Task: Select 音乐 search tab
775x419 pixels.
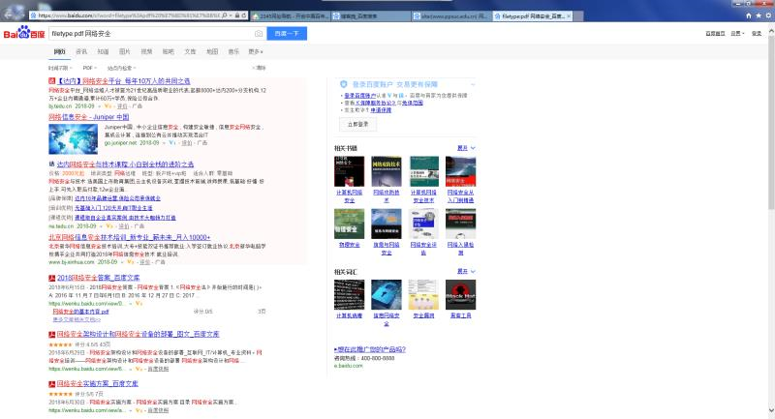Action: point(233,52)
